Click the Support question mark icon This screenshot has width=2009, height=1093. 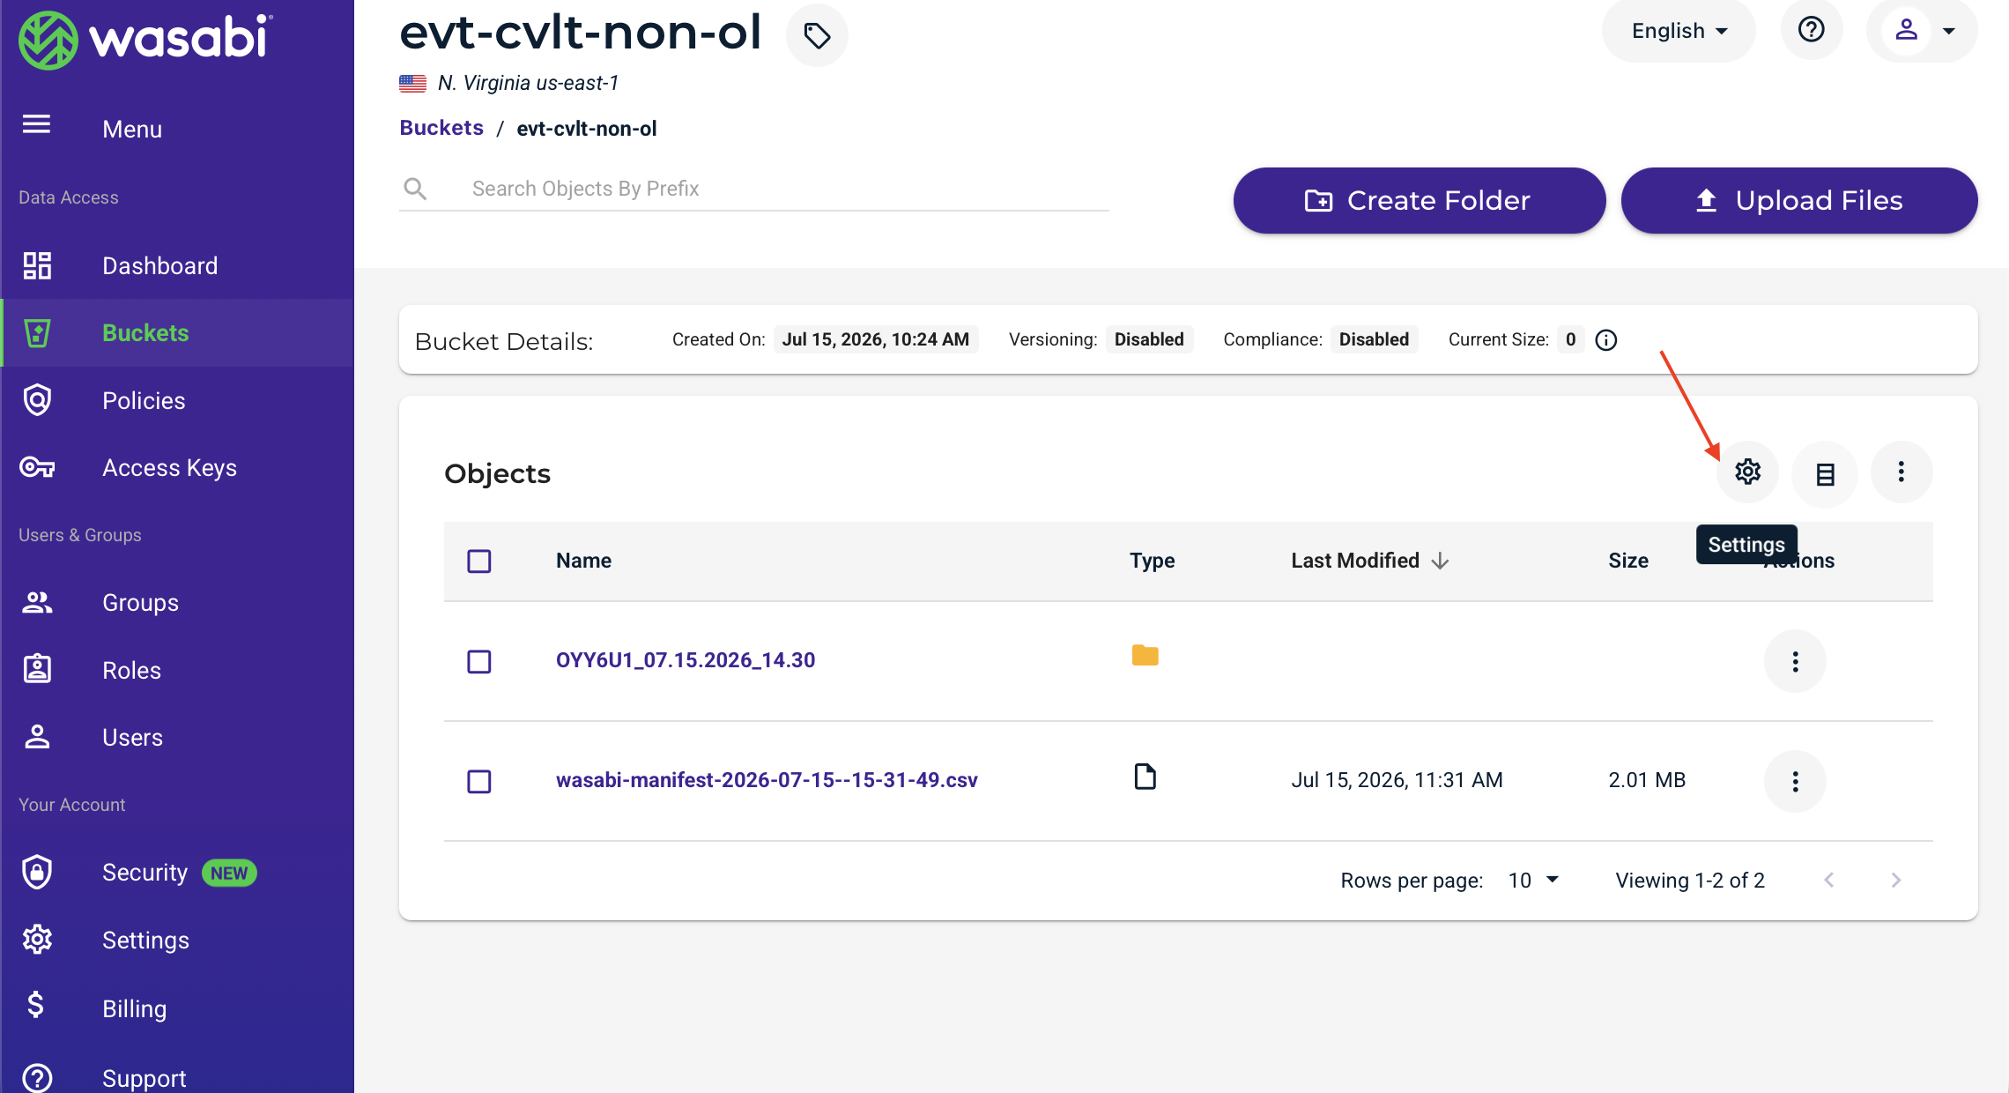(37, 1078)
